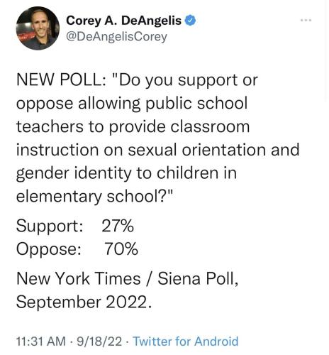Viewport: 329px width, 355px height.
Task: Click the 27% figure
Action: [x=118, y=226]
